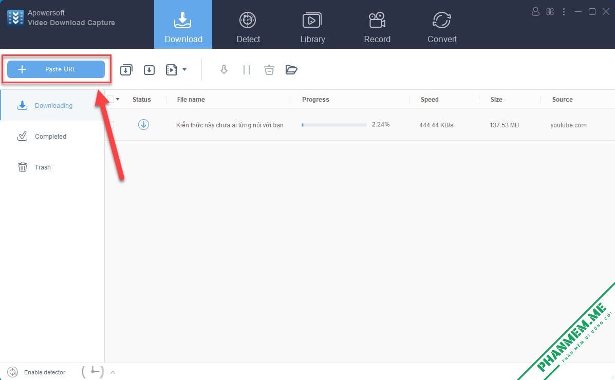Select the file name 'Kiến thức này chưa ai từng nói với bạn'

click(230, 125)
